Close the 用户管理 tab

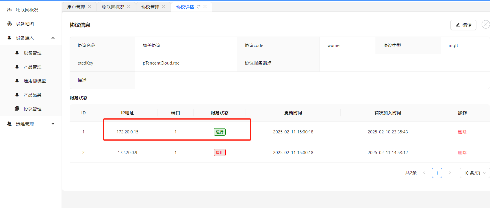(90, 7)
